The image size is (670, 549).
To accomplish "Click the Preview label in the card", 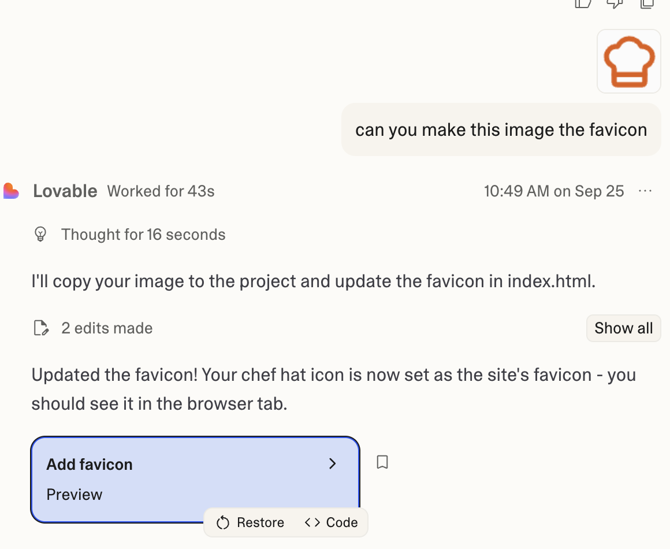I will click(x=75, y=495).
